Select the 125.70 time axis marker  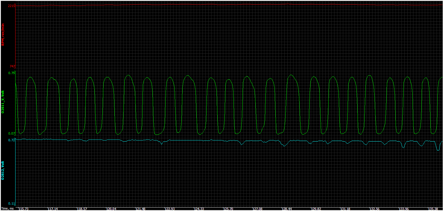[228, 209]
